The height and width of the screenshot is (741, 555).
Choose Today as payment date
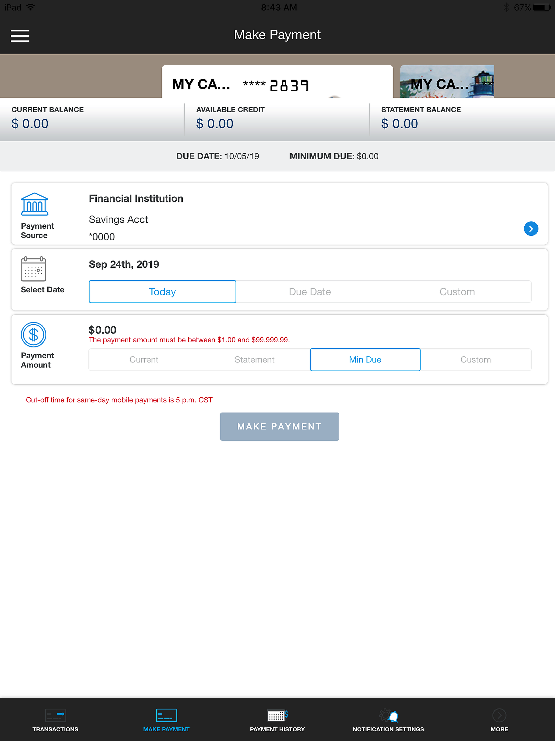click(162, 292)
